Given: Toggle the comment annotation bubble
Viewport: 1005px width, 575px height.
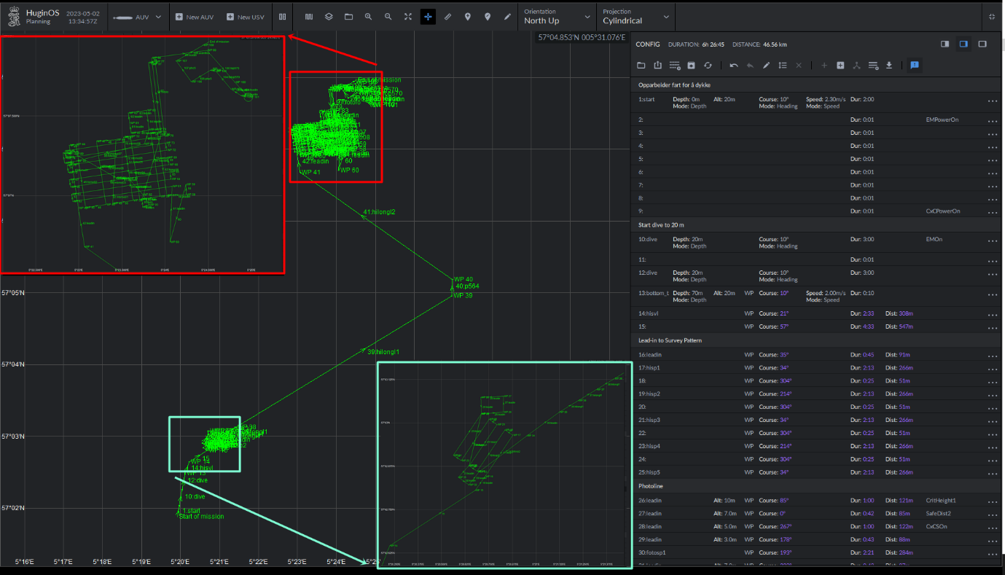Looking at the screenshot, I should tap(915, 65).
